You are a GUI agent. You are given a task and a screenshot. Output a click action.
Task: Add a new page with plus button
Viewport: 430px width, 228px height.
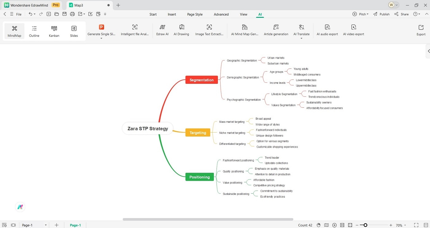click(x=57, y=225)
